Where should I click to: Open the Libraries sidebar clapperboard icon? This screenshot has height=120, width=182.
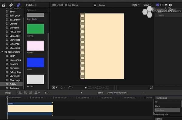tap(4, 5)
